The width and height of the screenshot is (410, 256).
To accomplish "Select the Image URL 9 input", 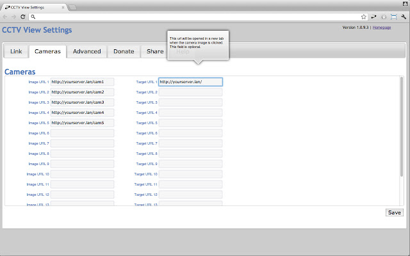I will coord(82,164).
